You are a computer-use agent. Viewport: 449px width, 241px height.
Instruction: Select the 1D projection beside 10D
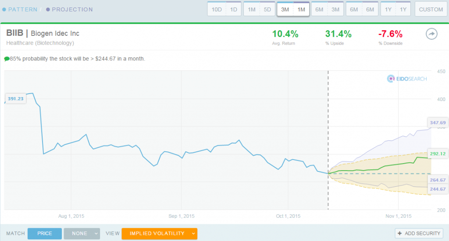click(234, 10)
